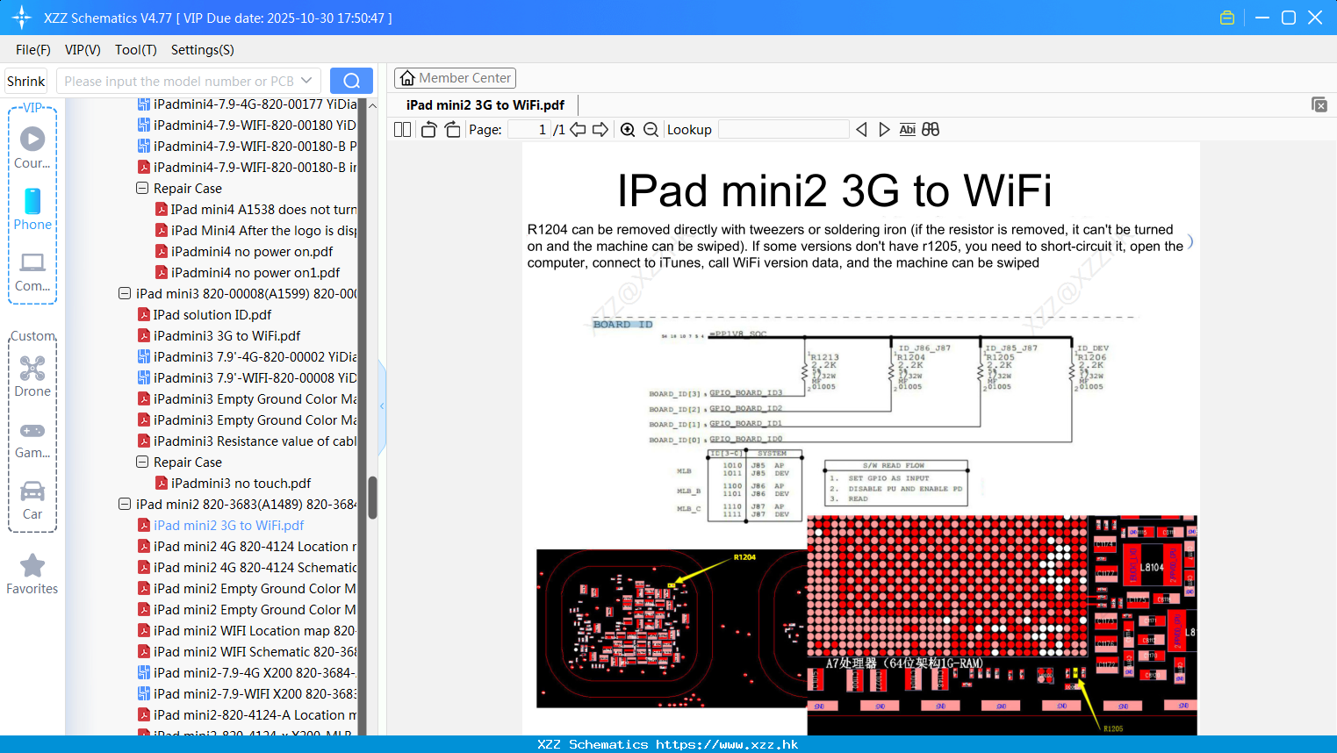Collapse iPad mini2 820-3683 tree node
The width and height of the screenshot is (1337, 753).
[125, 504]
